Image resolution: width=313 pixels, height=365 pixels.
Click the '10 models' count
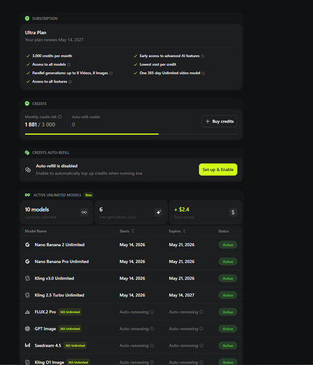click(x=37, y=210)
